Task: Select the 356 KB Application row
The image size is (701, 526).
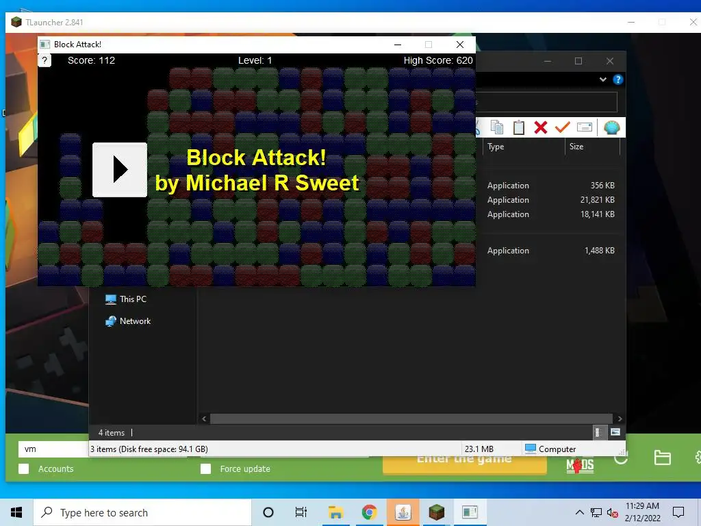Action: pos(551,186)
